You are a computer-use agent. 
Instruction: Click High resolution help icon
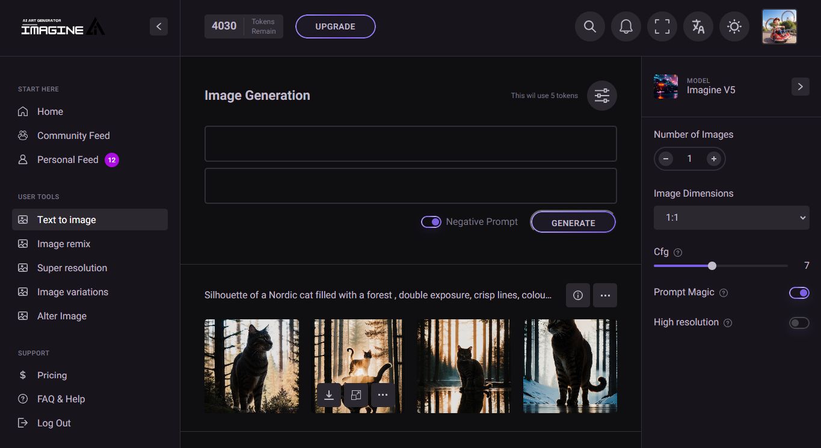[728, 323]
